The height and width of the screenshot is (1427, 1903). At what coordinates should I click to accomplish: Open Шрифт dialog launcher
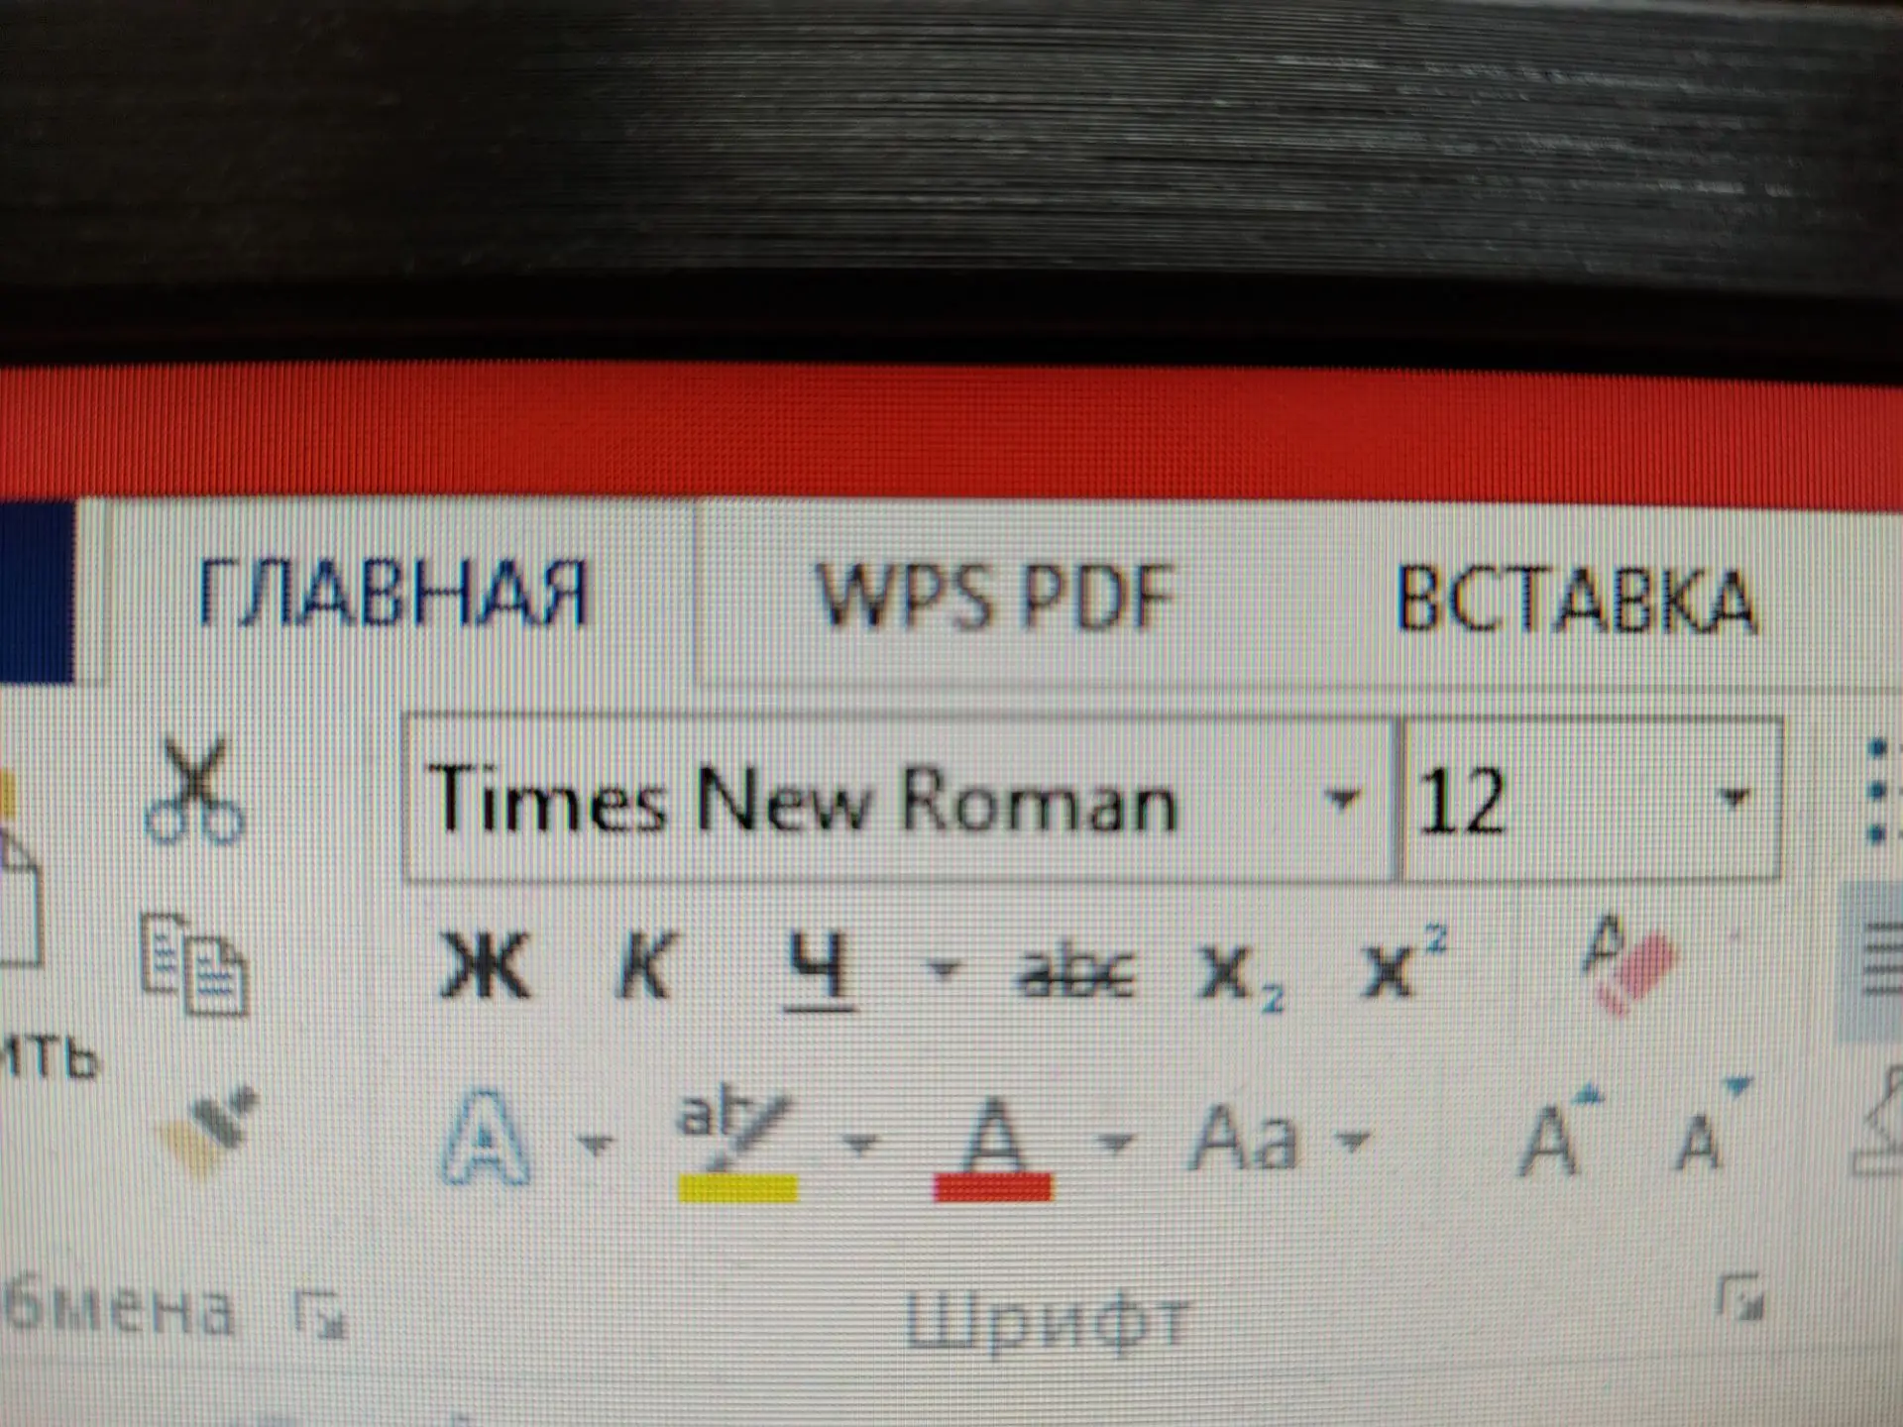tap(1741, 1297)
